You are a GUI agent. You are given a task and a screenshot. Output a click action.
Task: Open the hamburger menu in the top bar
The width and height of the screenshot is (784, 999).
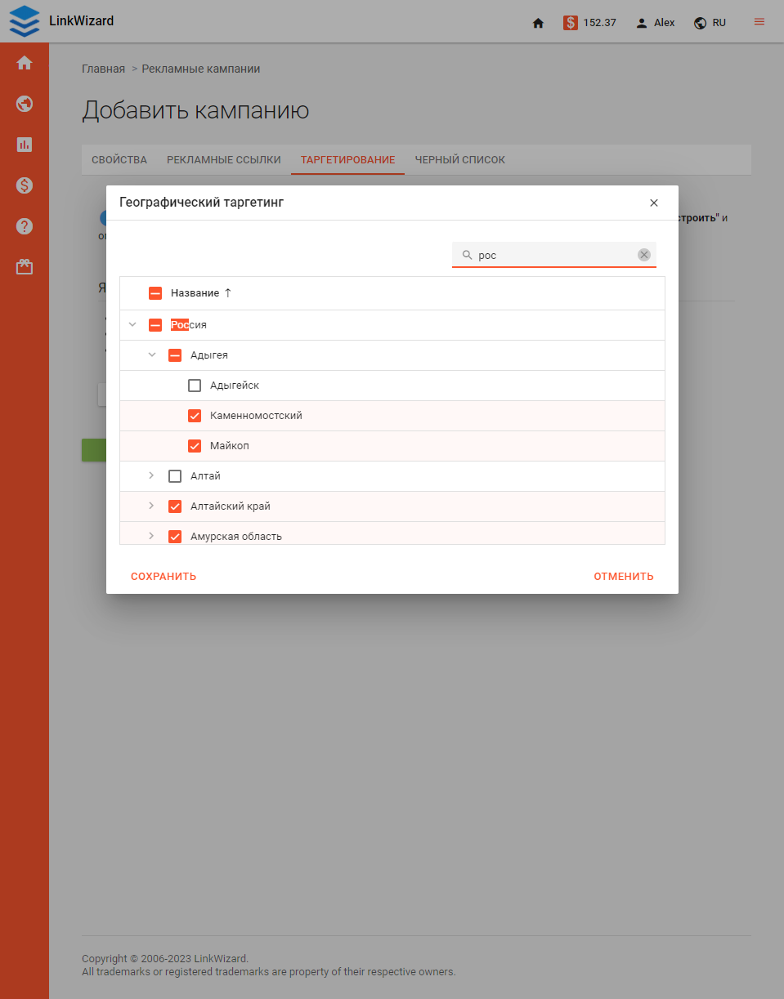759,22
